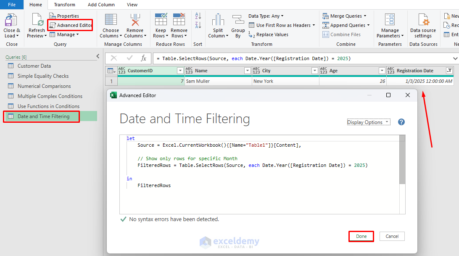
Task: Switch to the View tab
Action: (132, 5)
